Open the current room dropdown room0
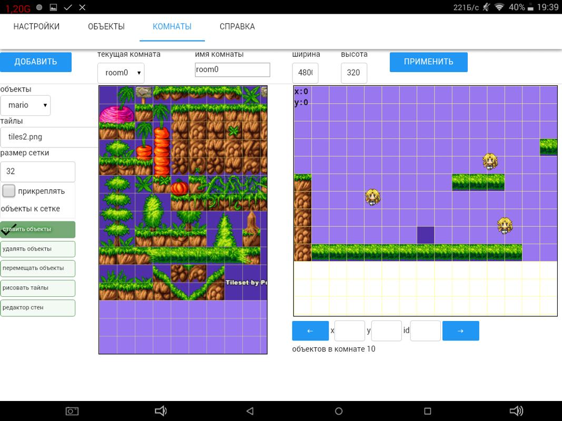 [121, 73]
